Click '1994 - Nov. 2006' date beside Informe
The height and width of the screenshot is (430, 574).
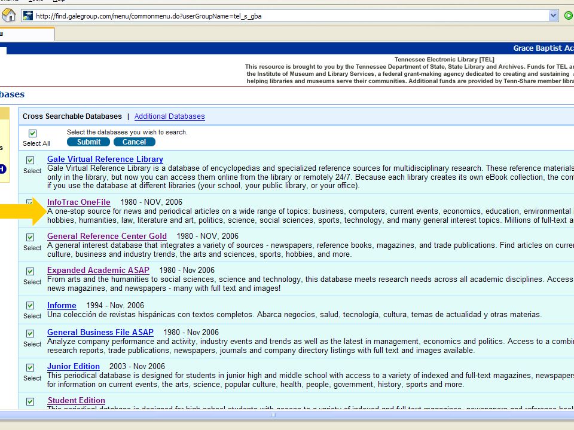click(x=115, y=305)
